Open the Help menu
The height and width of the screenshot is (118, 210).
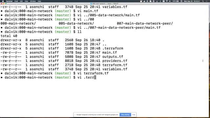[x=39, y=1]
